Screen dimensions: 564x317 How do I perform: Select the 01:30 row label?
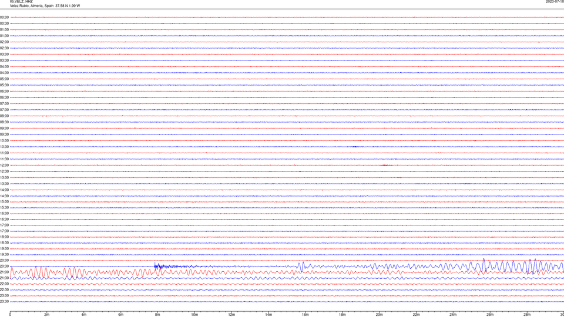coord(4,36)
